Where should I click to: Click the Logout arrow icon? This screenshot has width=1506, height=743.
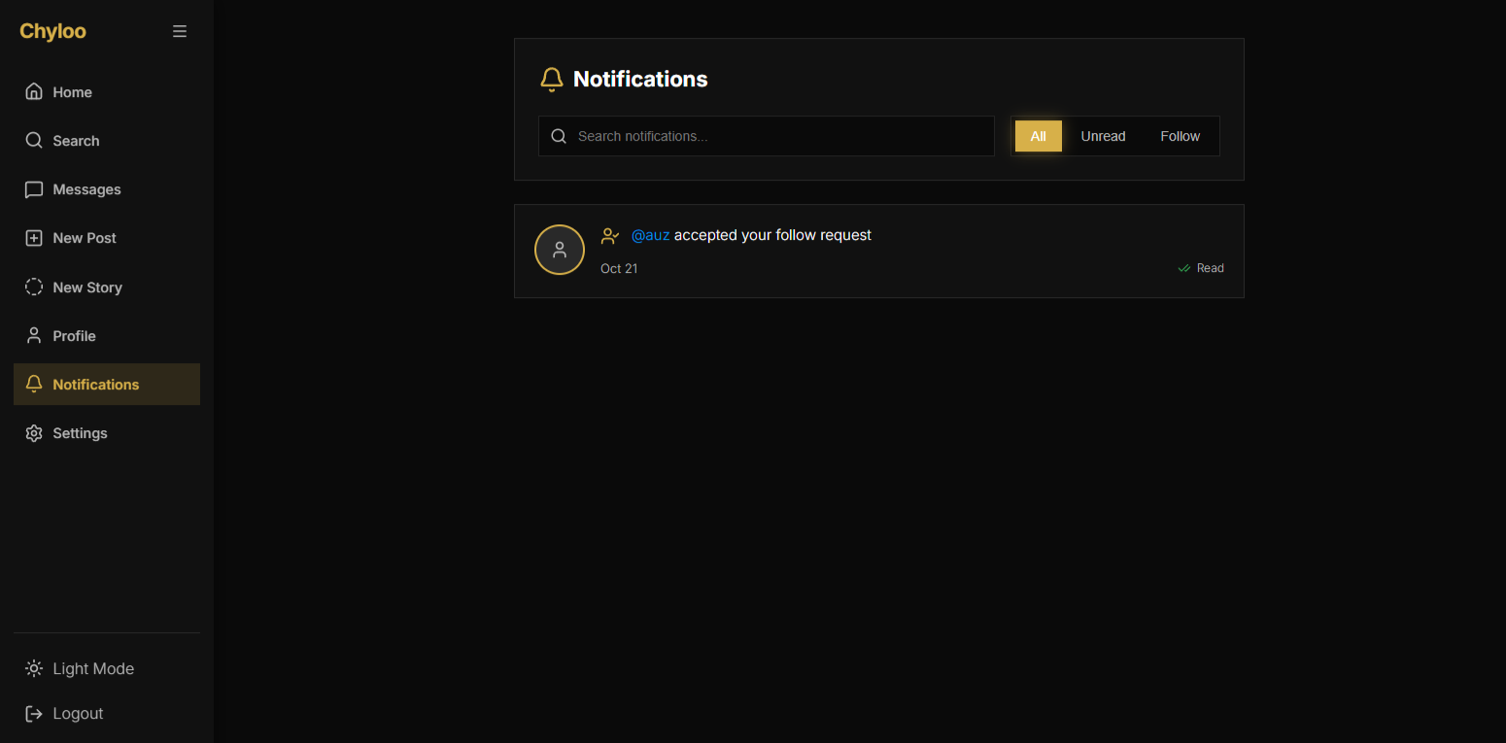(x=34, y=714)
